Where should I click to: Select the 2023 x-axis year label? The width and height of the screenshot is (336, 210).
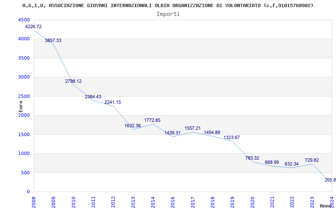[312, 202]
